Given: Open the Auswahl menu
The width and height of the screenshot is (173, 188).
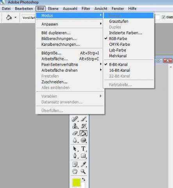Looking at the screenshot, I should point(70,9).
